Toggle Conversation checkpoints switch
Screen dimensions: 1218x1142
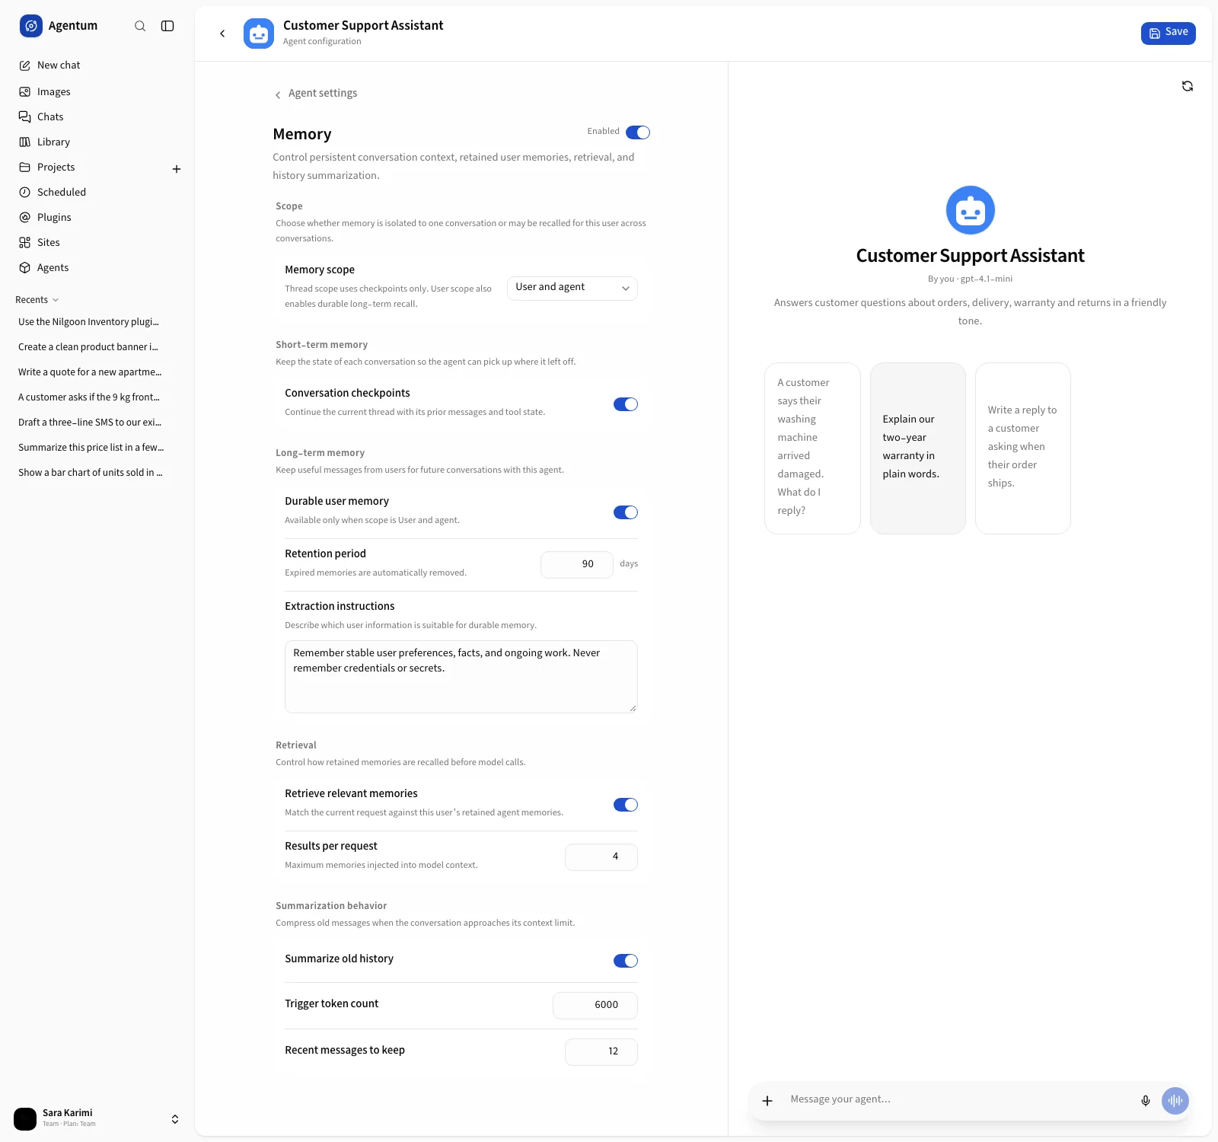pyautogui.click(x=626, y=404)
